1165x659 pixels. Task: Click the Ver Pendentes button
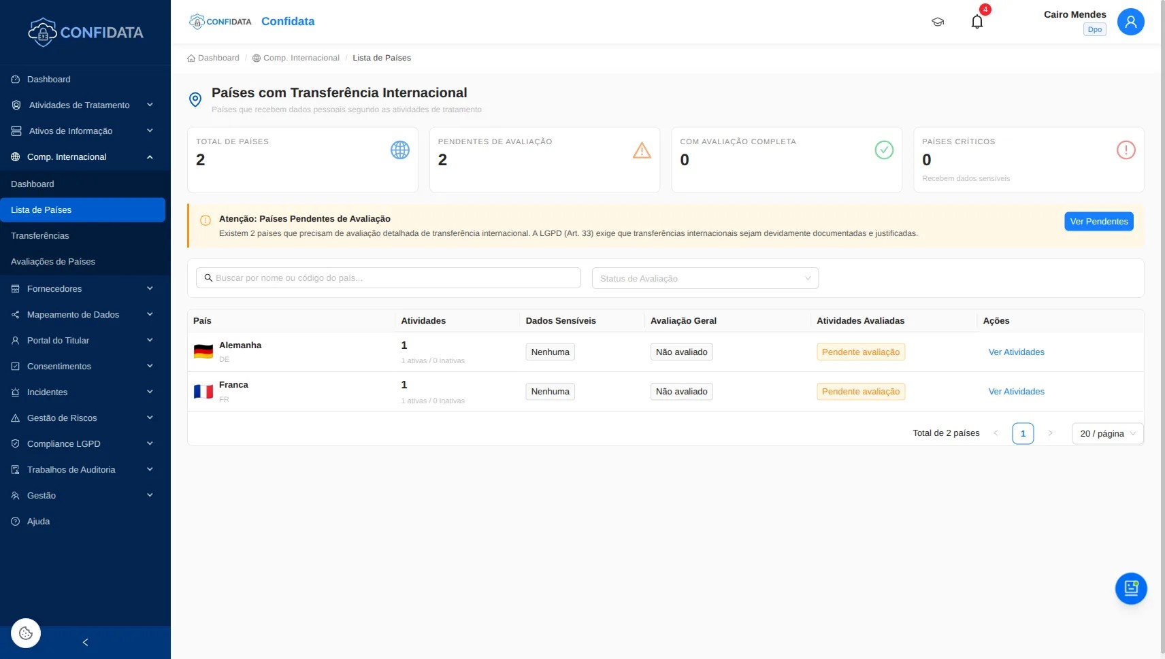click(x=1098, y=222)
